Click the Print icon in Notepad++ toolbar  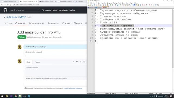point(101,5)
